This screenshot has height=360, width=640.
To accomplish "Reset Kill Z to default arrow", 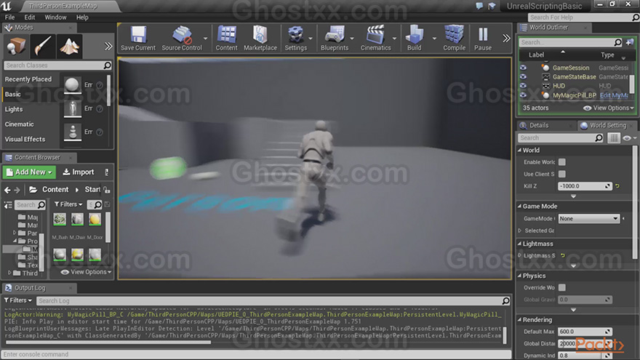I will pos(617,186).
